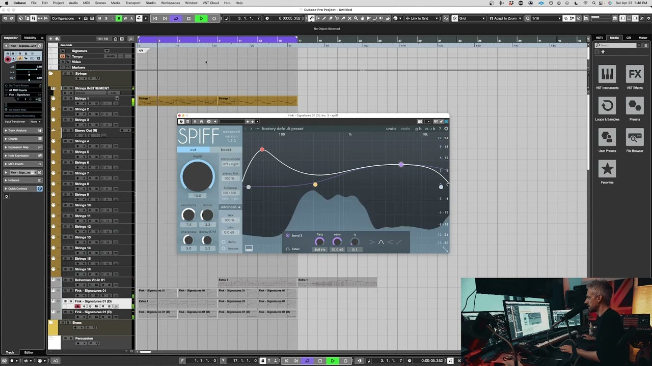Image resolution: width=652 pixels, height=366 pixels.
Task: Select SPIFF boost mode
Action: [x=226, y=149]
